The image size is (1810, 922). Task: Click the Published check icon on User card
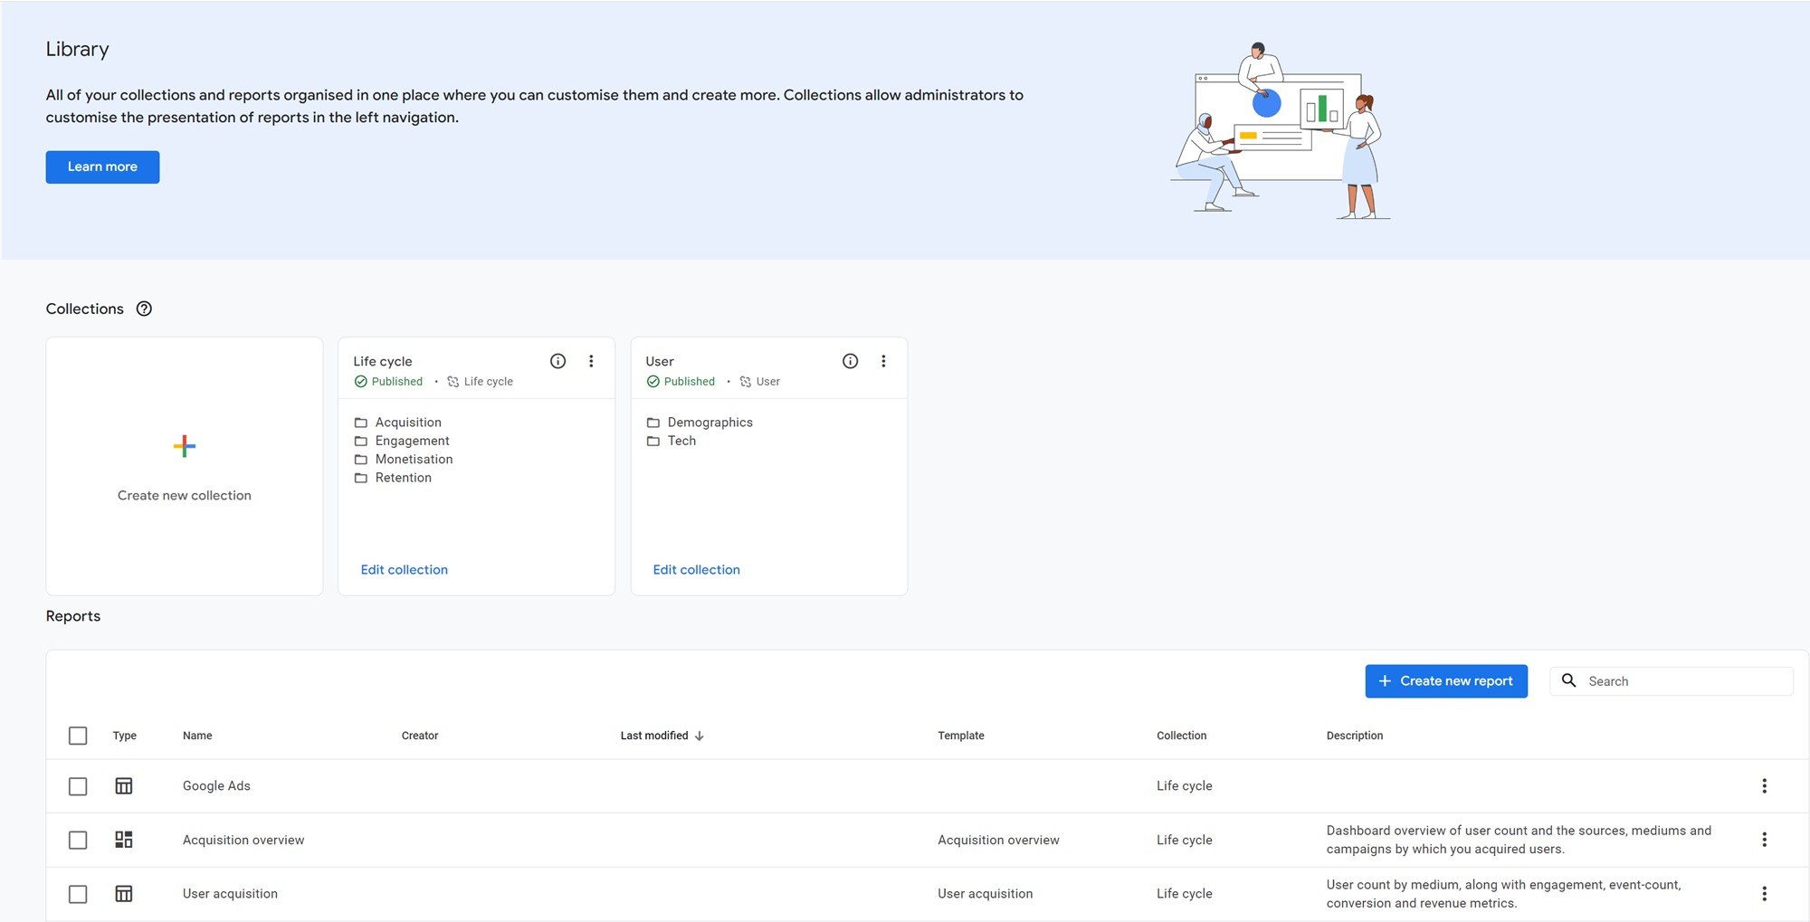(653, 382)
